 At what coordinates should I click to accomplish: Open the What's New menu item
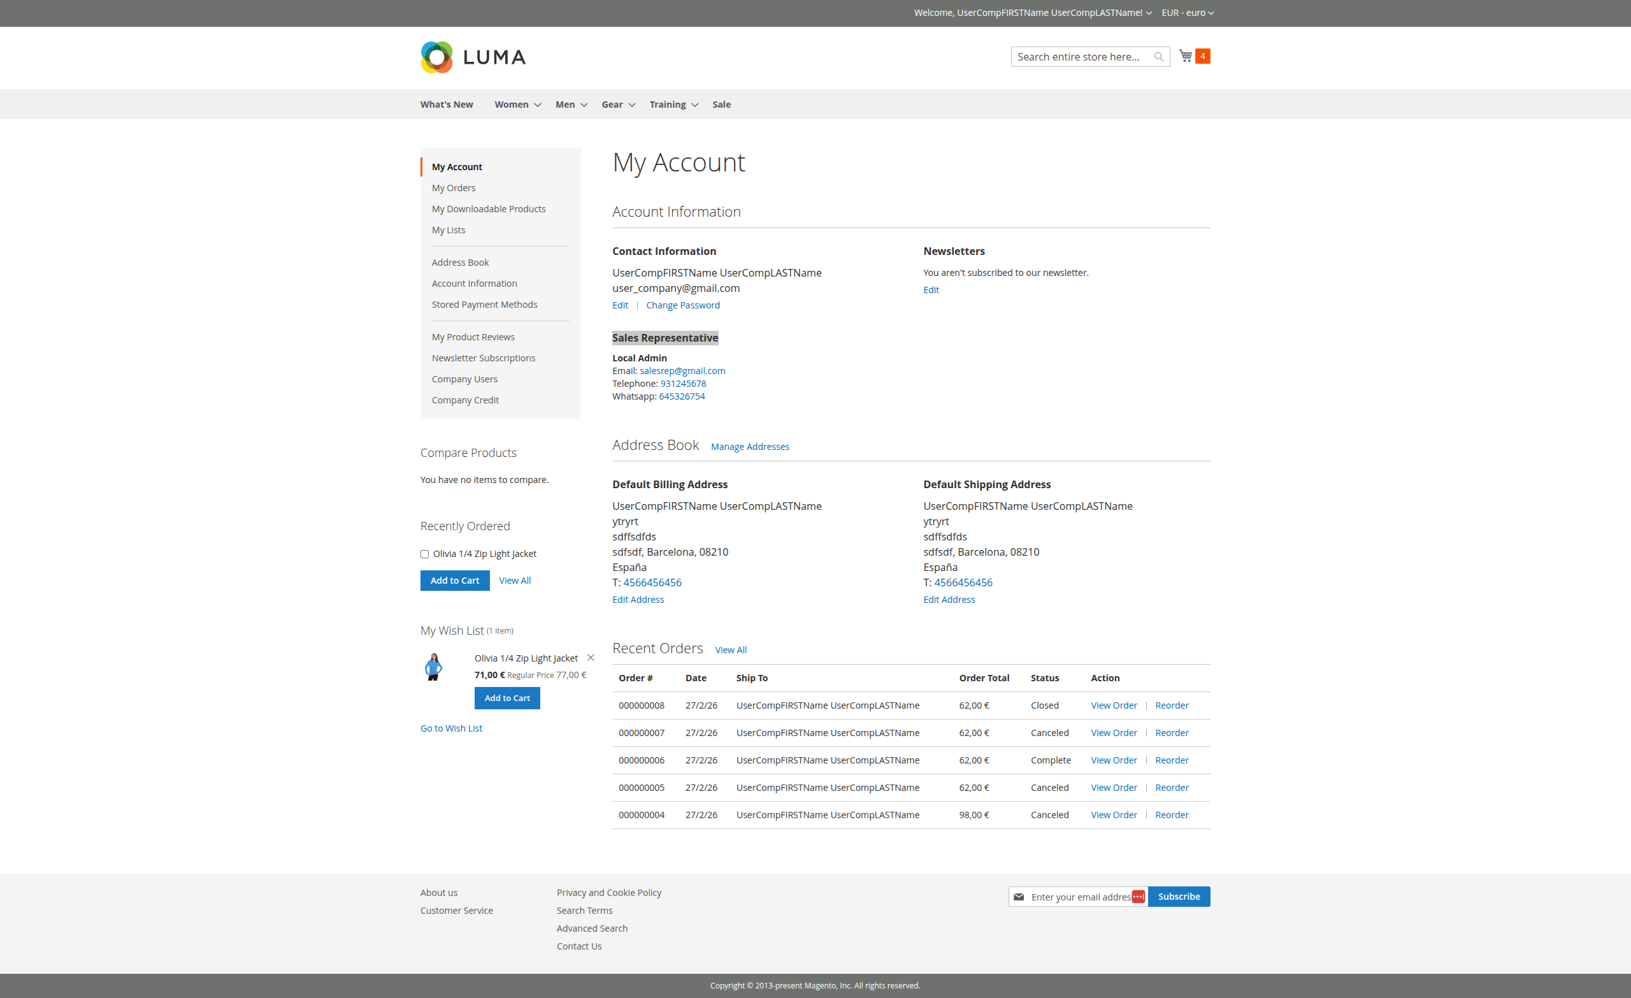point(446,104)
